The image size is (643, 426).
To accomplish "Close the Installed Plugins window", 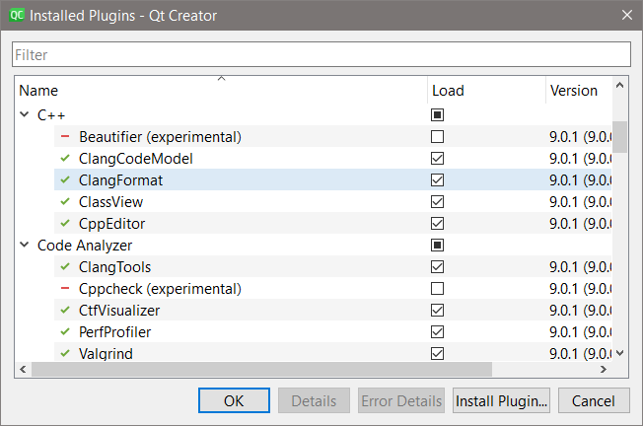I will point(626,15).
